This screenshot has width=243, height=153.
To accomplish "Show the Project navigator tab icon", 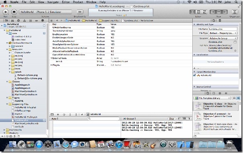I will [x=6, y=21].
